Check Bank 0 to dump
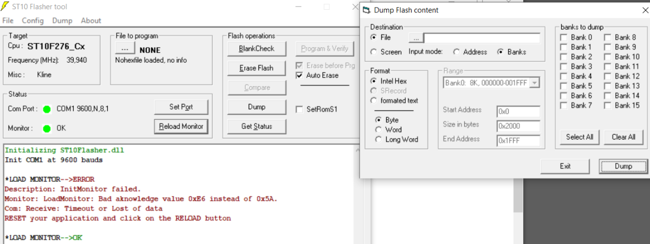Viewport: 650px width, 244px height. pos(563,37)
